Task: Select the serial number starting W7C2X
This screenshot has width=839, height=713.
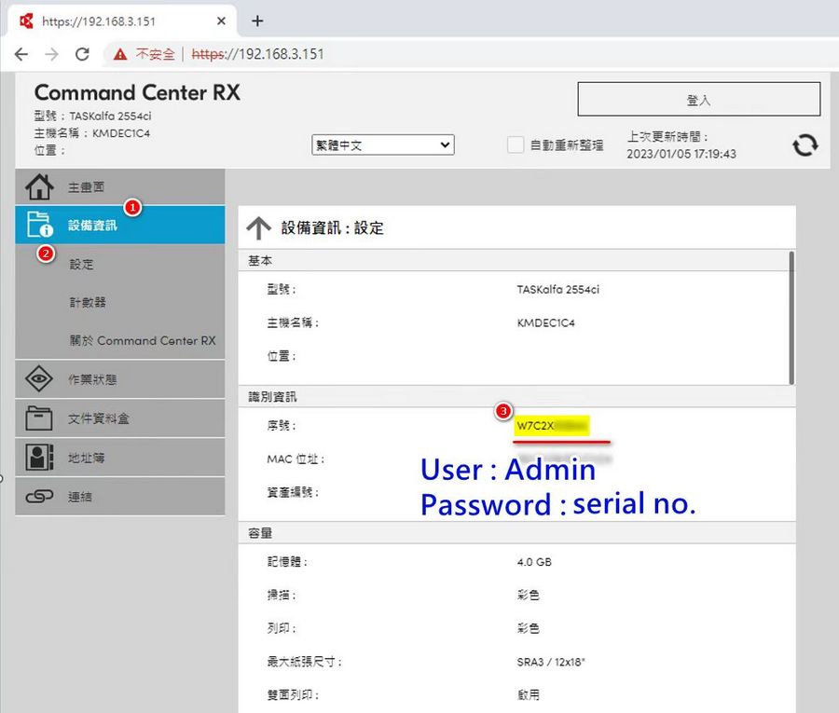Action: coord(552,426)
